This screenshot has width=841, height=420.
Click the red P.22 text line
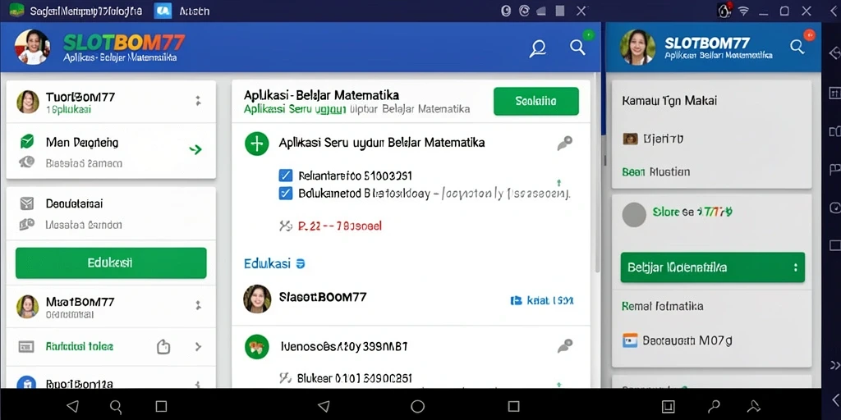(339, 226)
